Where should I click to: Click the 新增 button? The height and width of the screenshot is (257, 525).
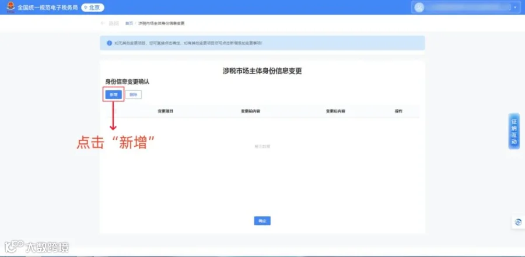[114, 95]
